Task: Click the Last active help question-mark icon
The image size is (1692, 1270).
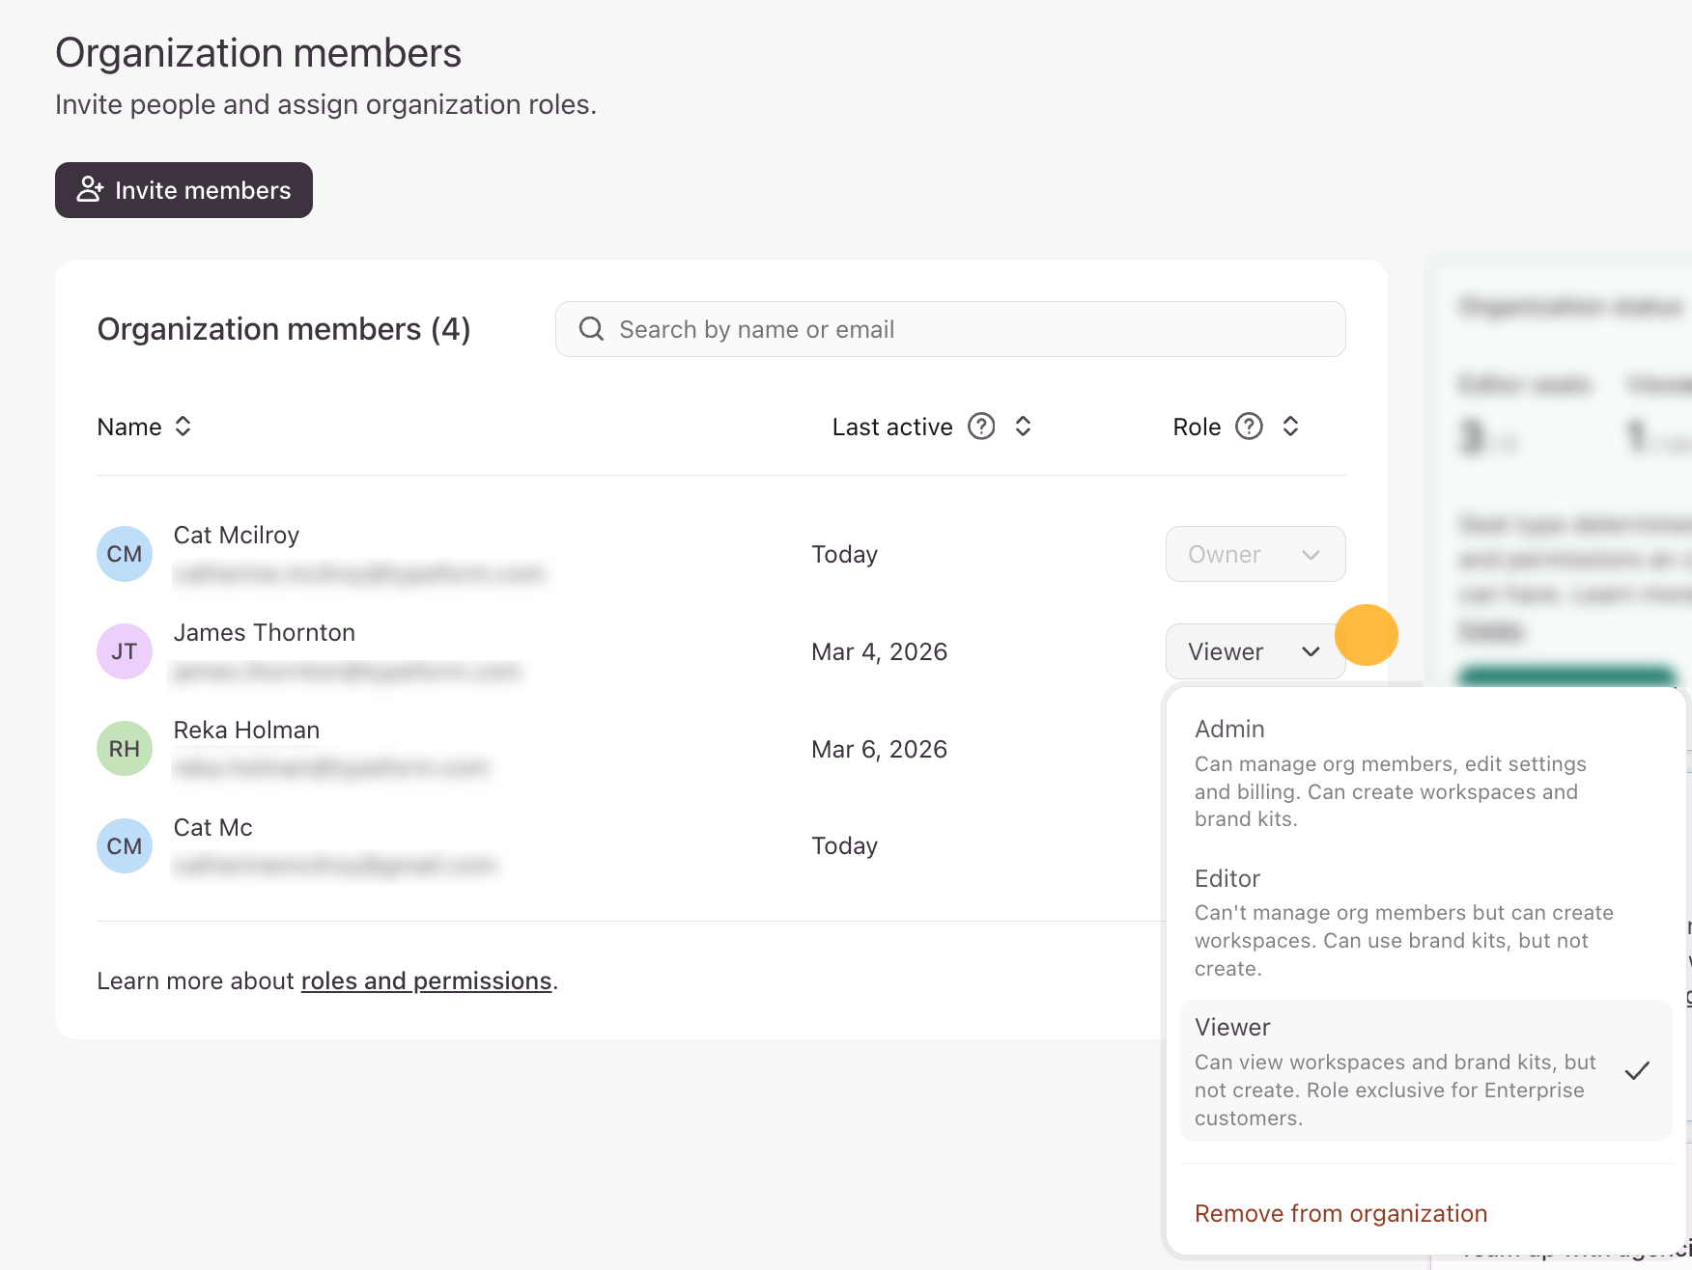Action: pos(981,427)
